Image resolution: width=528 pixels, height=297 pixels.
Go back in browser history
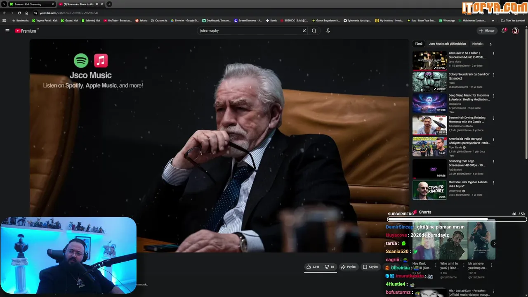coord(5,13)
